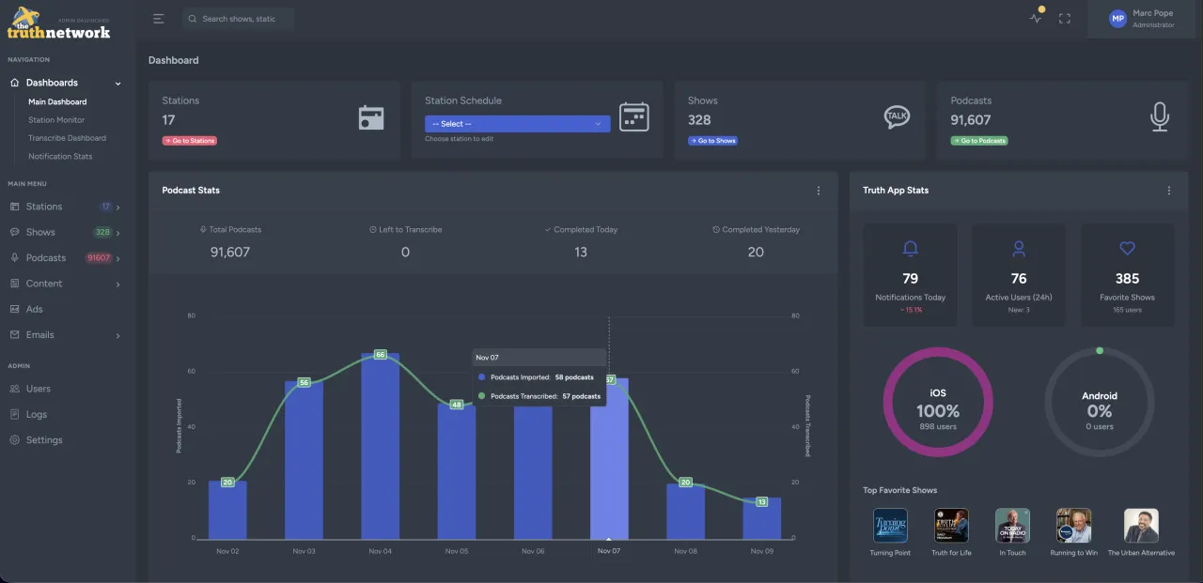The image size is (1203, 583).
Task: Click the microphone icon in Podcasts card
Action: 1160,117
